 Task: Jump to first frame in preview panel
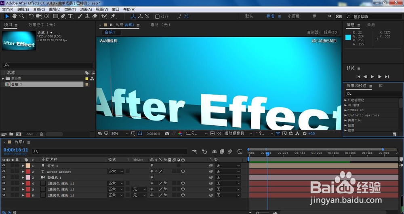point(358,76)
